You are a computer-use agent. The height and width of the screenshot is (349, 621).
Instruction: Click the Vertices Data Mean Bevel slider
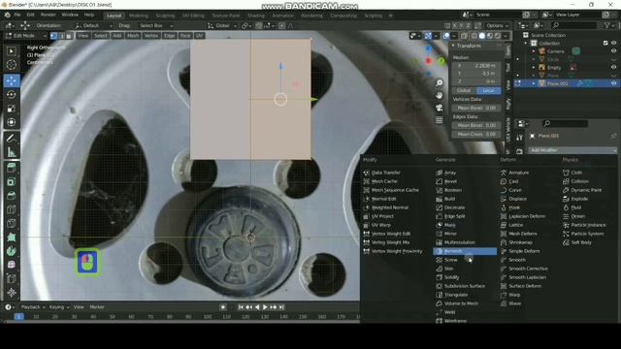[476, 108]
